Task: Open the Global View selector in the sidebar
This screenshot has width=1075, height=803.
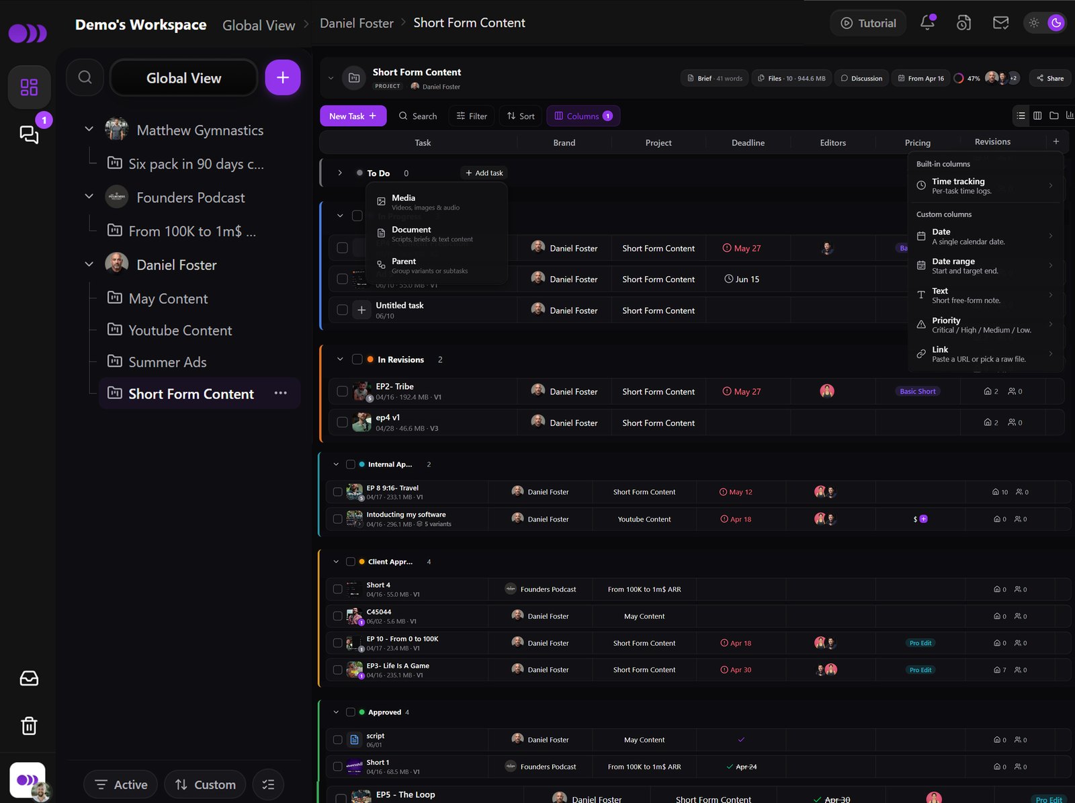Action: tap(183, 77)
